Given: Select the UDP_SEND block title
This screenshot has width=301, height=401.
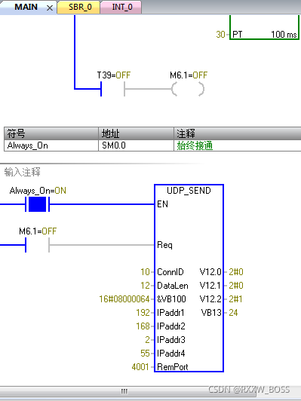Looking at the screenshot, I should pyautogui.click(x=189, y=191).
